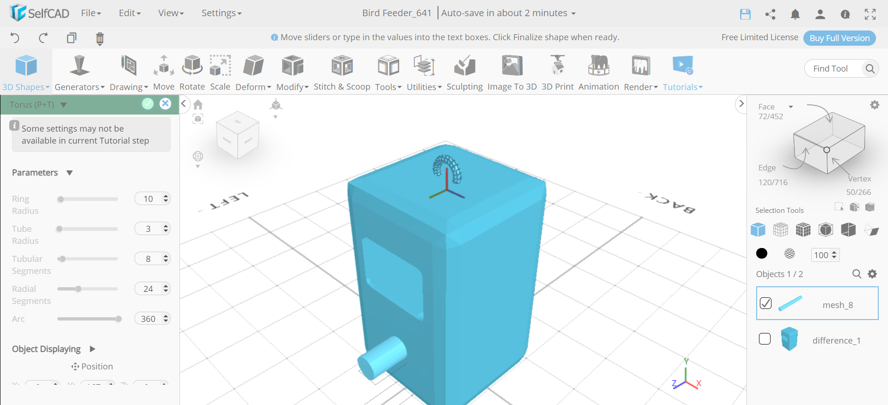Click the info help icon
Image resolution: width=888 pixels, height=405 pixels.
(845, 14)
